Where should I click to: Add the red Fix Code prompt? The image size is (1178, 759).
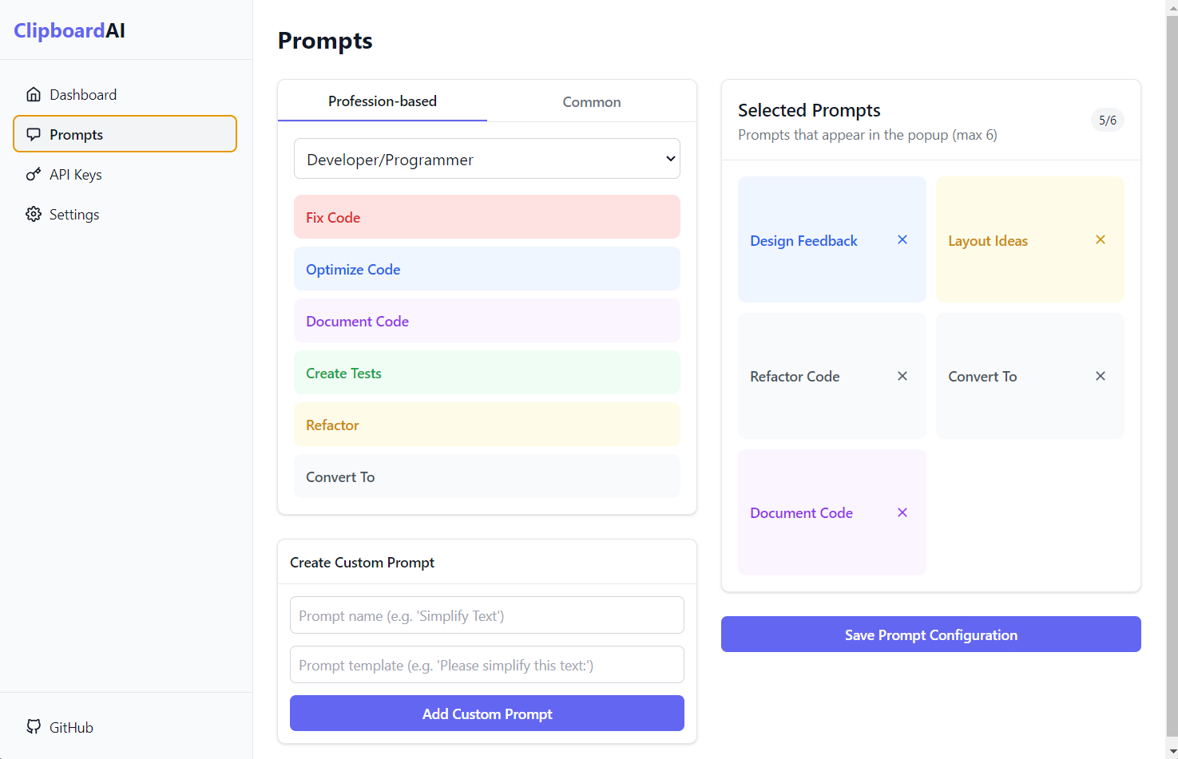pyautogui.click(x=487, y=217)
